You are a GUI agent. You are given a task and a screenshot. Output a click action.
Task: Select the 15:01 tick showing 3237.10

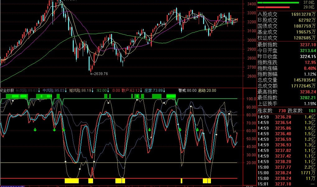point(287,184)
